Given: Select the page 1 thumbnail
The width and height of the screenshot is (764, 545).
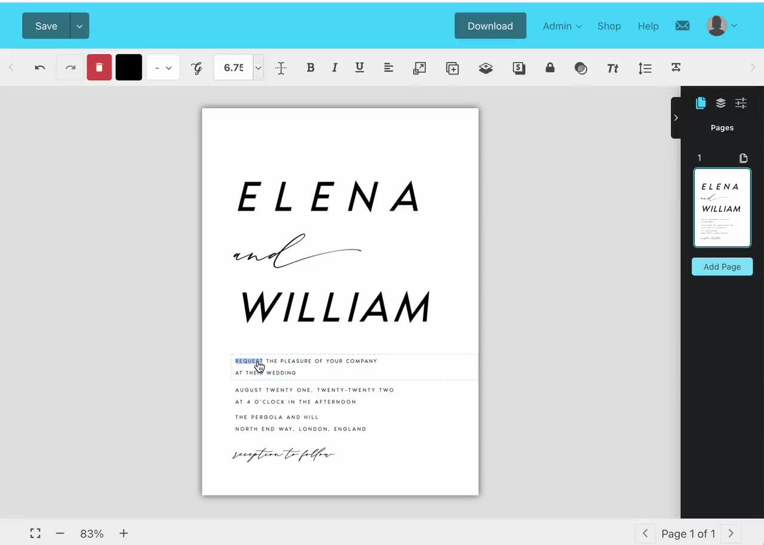Looking at the screenshot, I should [722, 208].
